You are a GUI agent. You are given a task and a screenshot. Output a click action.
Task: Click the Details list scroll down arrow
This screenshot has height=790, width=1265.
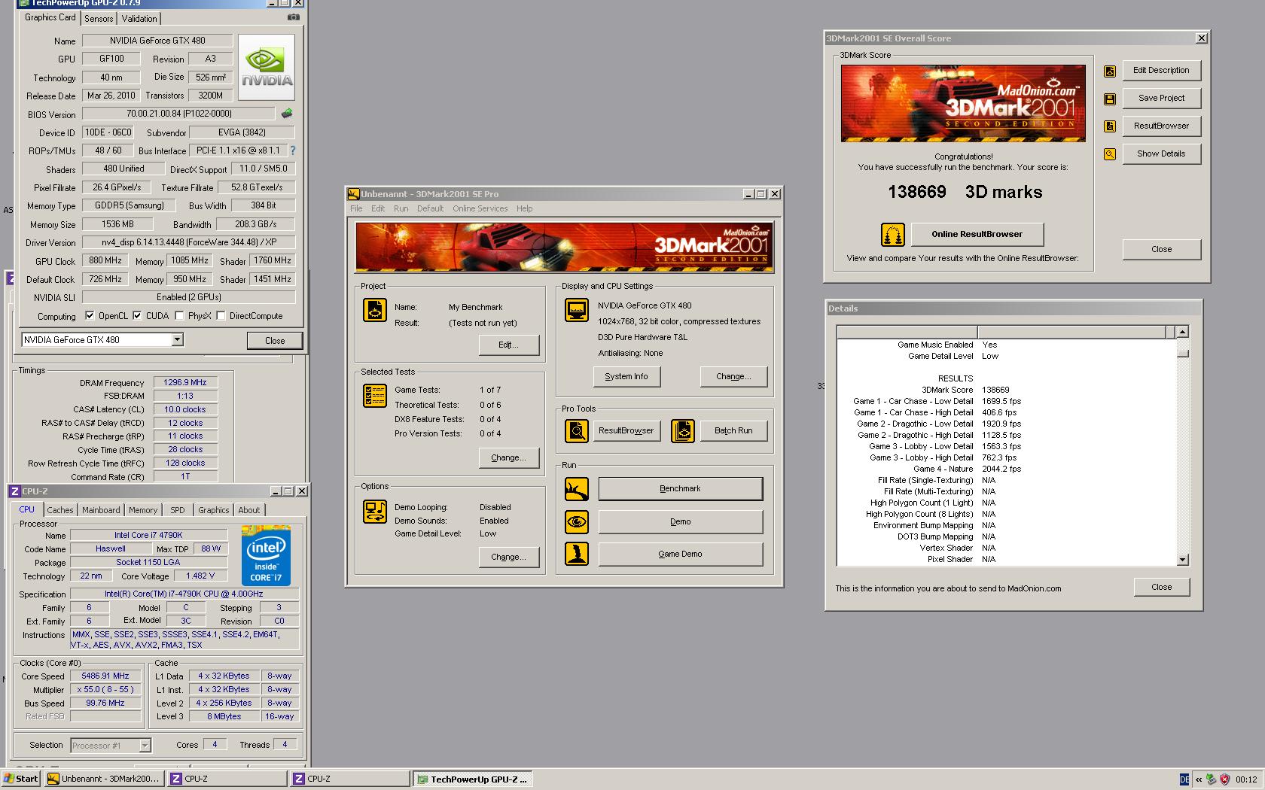[x=1182, y=560]
